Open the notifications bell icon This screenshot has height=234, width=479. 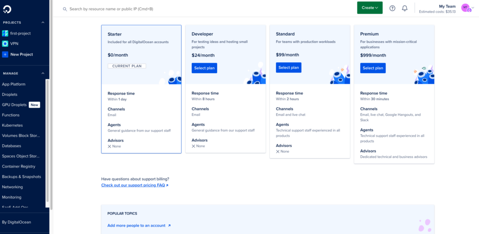pyautogui.click(x=405, y=8)
